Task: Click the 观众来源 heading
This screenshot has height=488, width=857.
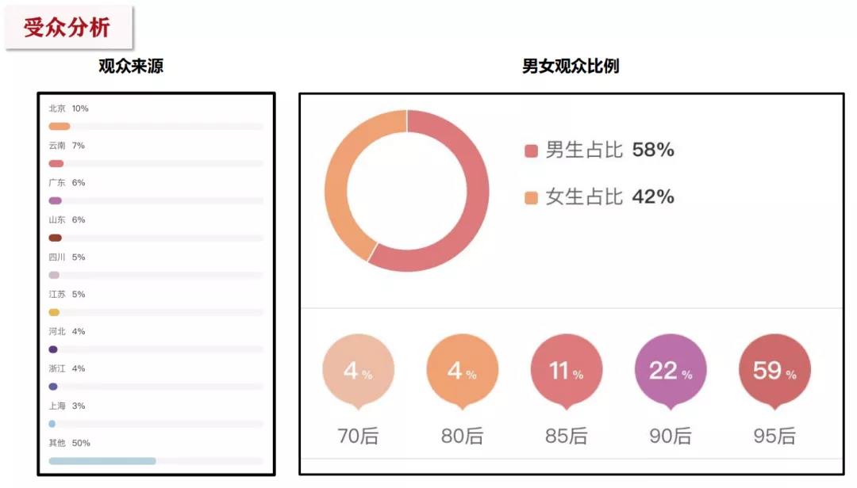Action: point(131,67)
